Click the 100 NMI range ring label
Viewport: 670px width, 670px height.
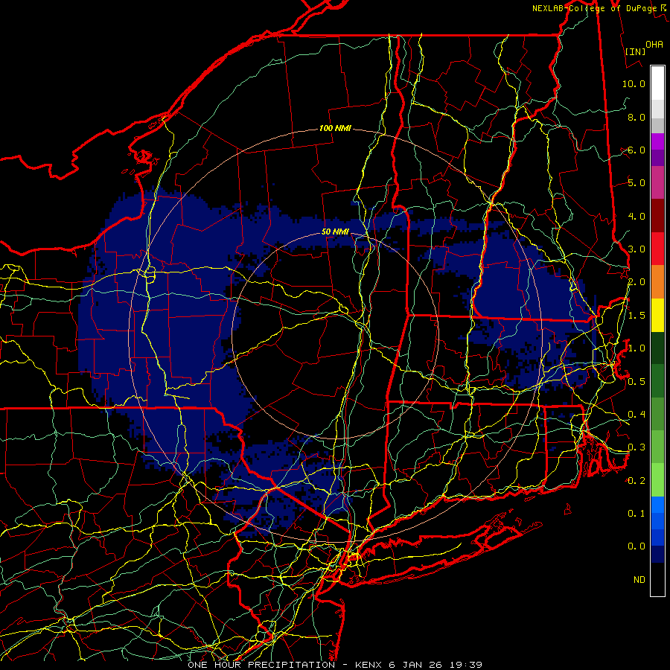click(x=335, y=128)
